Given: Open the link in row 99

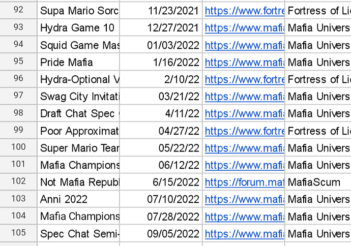Looking at the screenshot, I should point(245,131).
